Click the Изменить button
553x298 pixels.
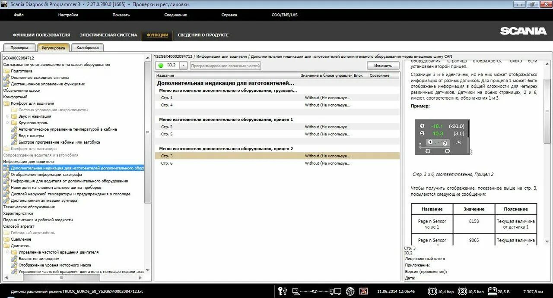383,66
